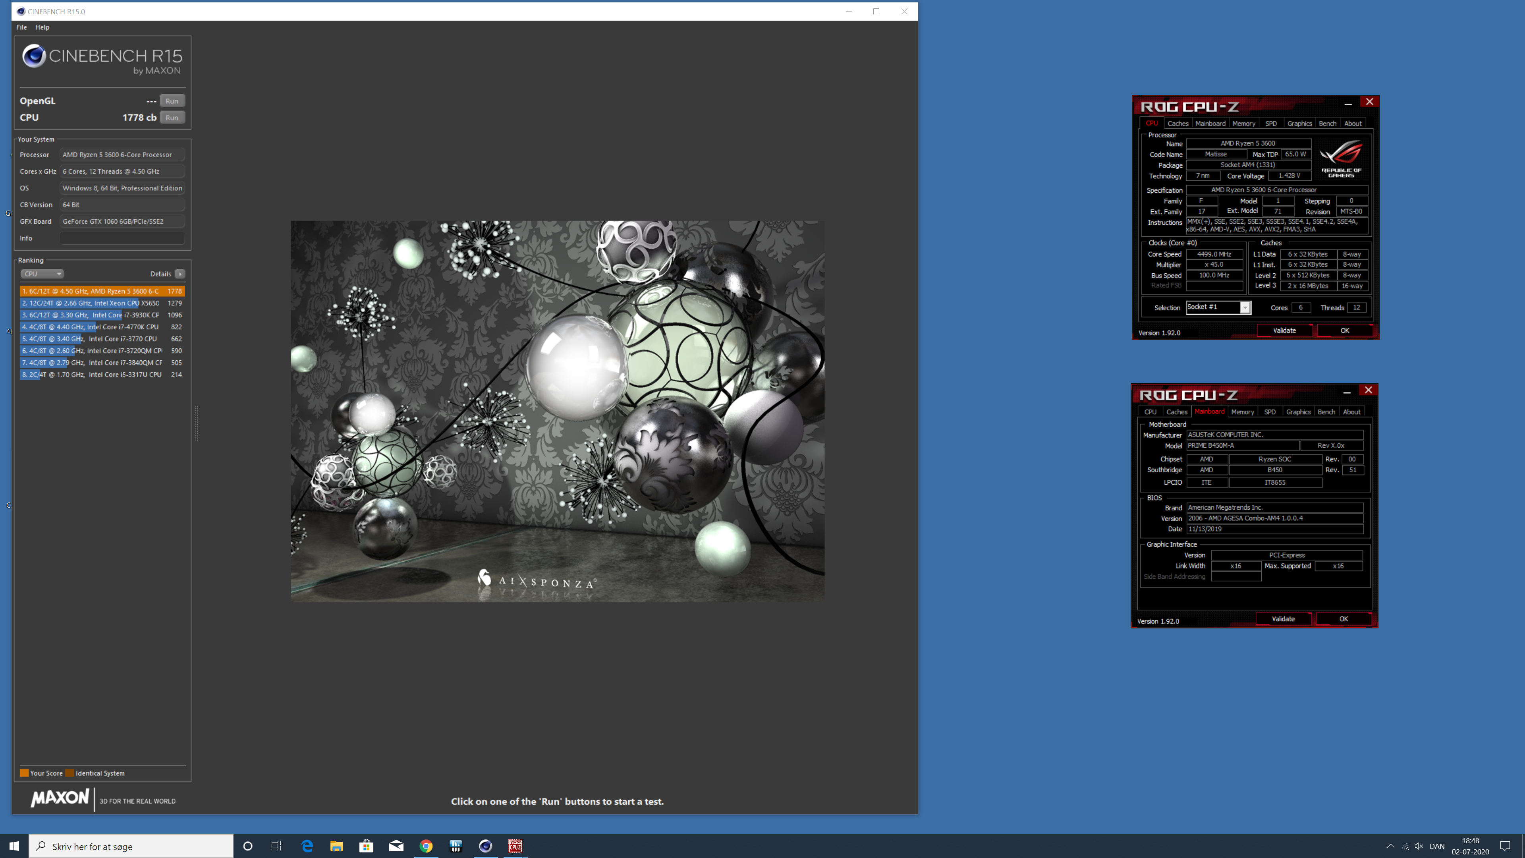The image size is (1525, 858).
Task: Open Microsoft Store from taskbar
Action: pyautogui.click(x=367, y=846)
